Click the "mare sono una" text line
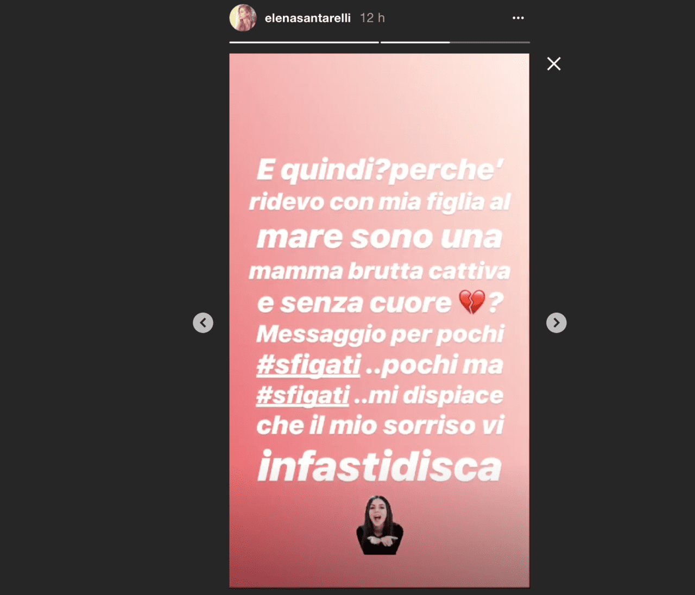This screenshot has width=695, height=595. click(x=380, y=237)
